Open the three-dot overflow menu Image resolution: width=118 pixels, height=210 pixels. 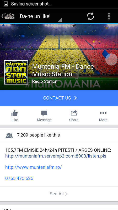click(x=109, y=16)
